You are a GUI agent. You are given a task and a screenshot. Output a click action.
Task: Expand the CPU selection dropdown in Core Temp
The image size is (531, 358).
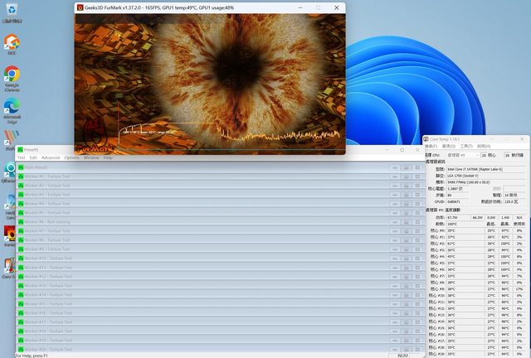(x=475, y=155)
